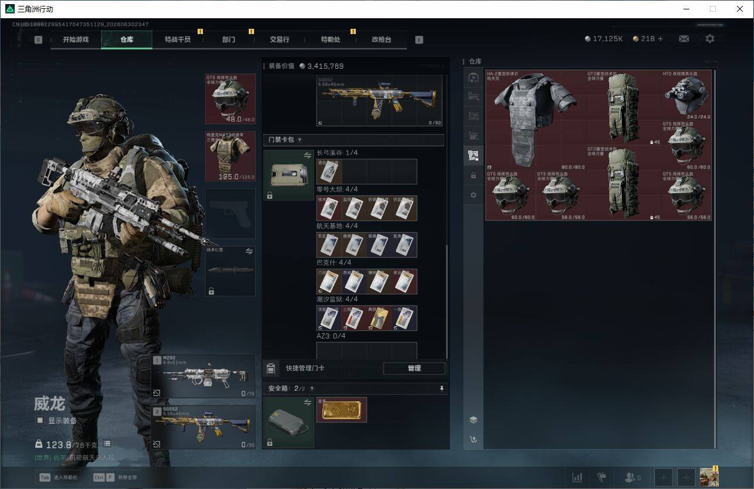
Task: Switch to 交易行 tab
Action: tap(279, 39)
